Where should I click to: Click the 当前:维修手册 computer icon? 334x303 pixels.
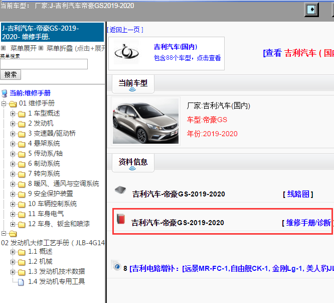click(4, 93)
